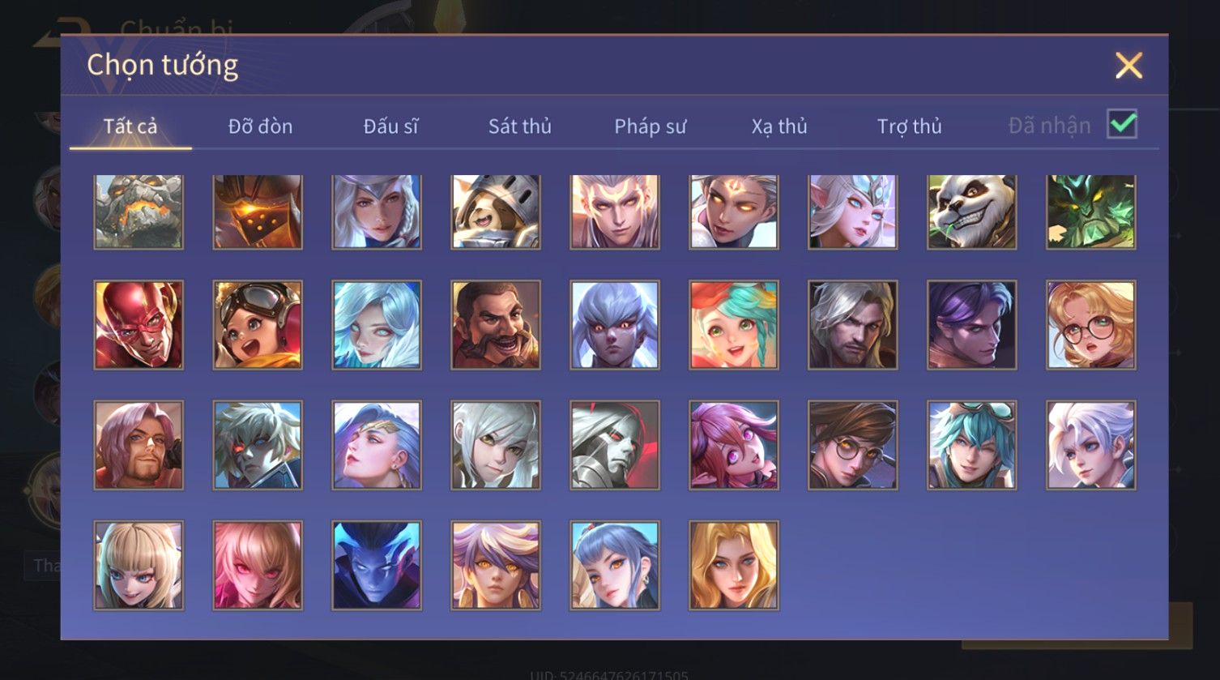Switch to the Đỡ đòn tab
1220x680 pixels.
click(x=260, y=126)
